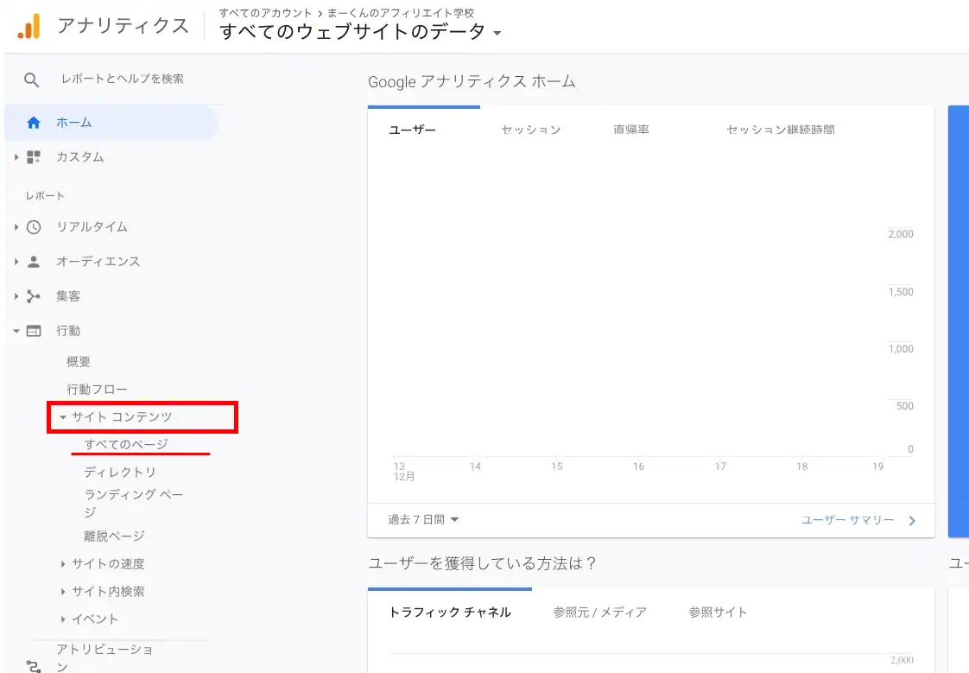Click the Home house icon

(x=34, y=123)
